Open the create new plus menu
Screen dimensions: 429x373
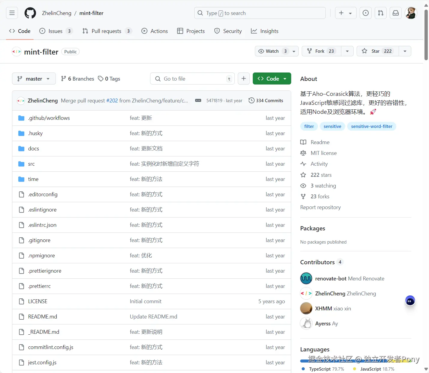click(345, 13)
